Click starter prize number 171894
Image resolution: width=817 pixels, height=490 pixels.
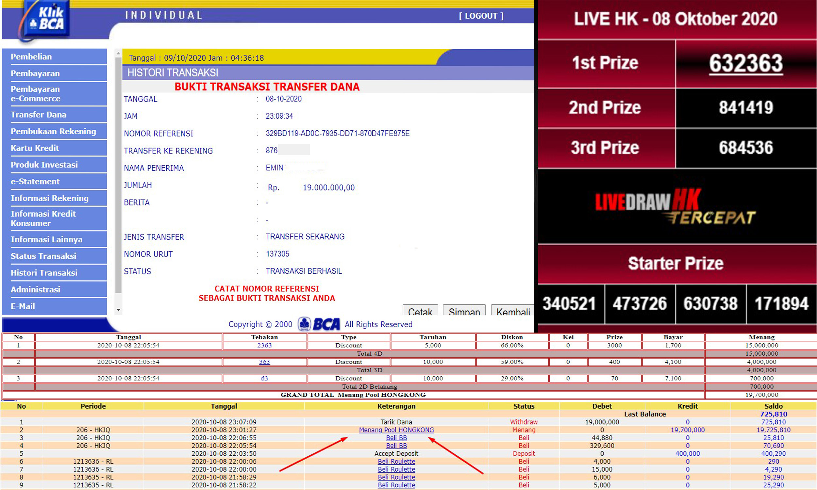click(x=782, y=304)
